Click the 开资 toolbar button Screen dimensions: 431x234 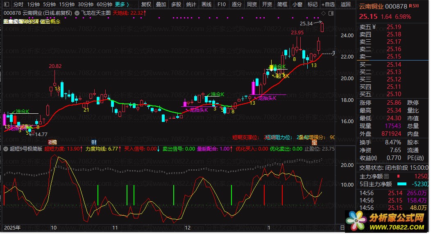[x=267, y=4]
